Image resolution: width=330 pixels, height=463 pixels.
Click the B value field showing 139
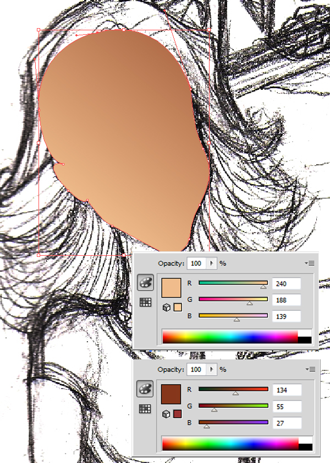pyautogui.click(x=287, y=316)
